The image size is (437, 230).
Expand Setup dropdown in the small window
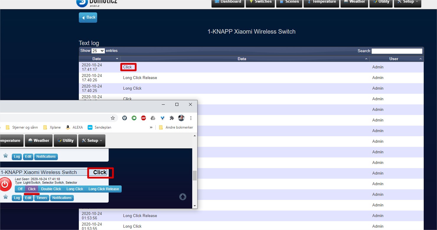coord(92,141)
